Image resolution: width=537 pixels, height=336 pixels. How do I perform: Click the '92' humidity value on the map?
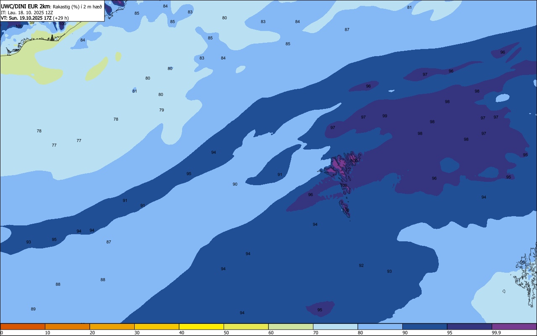[x=361, y=266]
